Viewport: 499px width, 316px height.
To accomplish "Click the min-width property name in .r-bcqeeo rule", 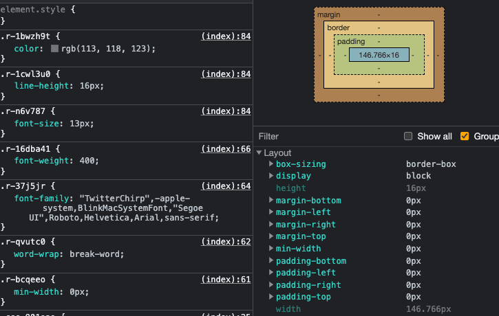I will coord(36,292).
